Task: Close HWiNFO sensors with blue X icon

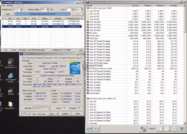Action: [x=182, y=129]
